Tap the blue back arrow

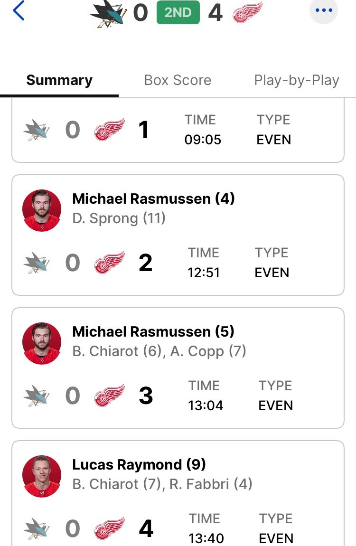pyautogui.click(x=19, y=10)
